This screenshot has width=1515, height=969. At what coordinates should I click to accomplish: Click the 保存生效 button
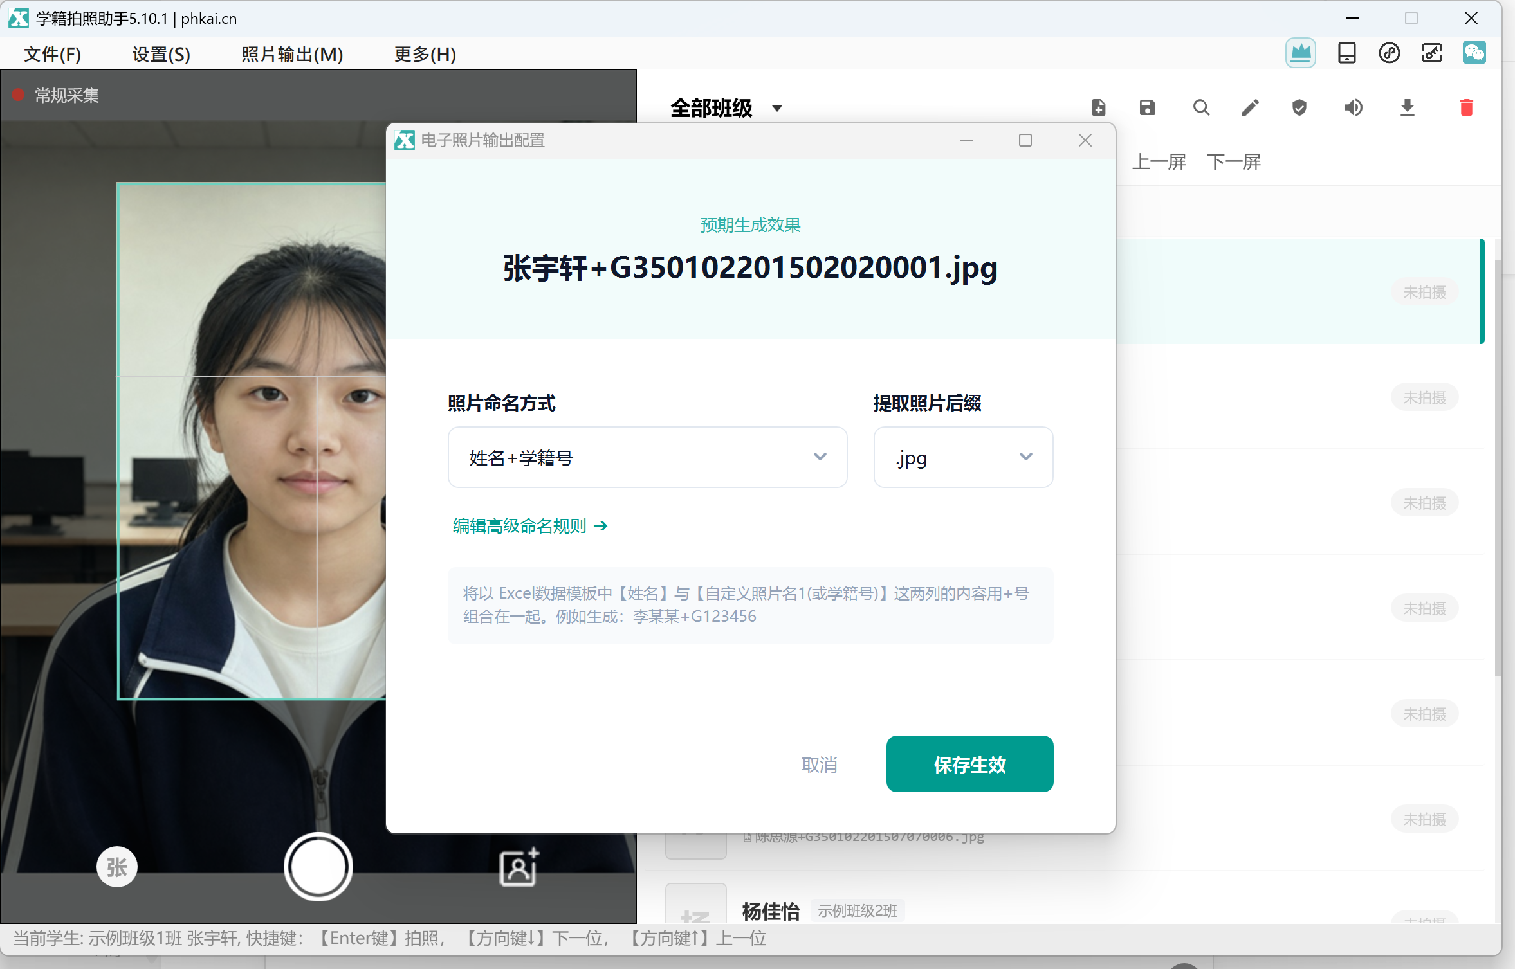(969, 764)
